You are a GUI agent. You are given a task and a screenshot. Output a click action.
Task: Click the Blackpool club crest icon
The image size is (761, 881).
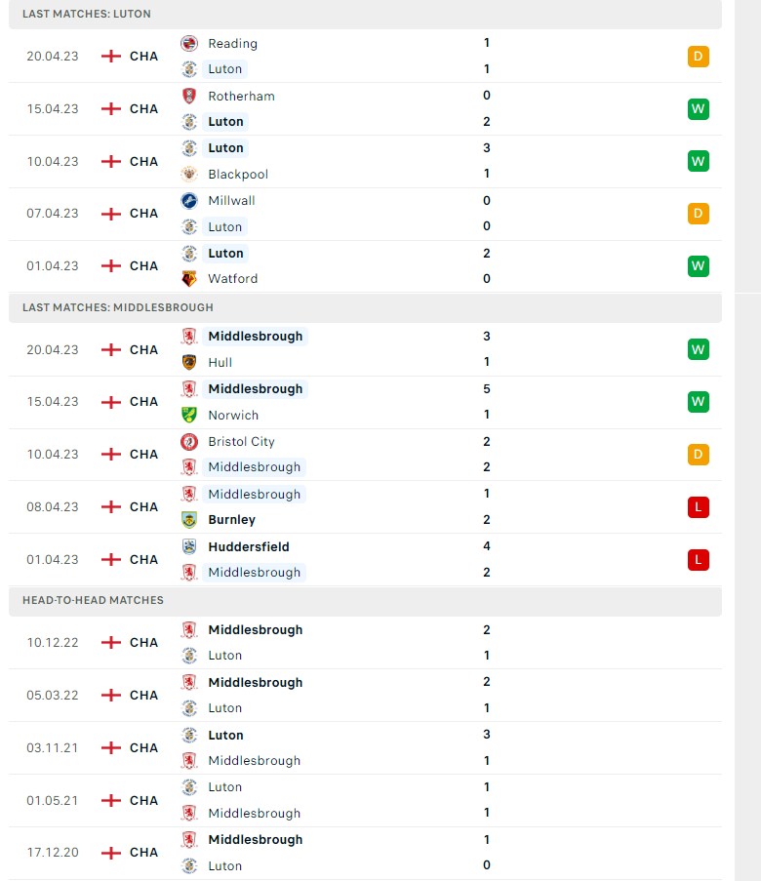(x=189, y=174)
